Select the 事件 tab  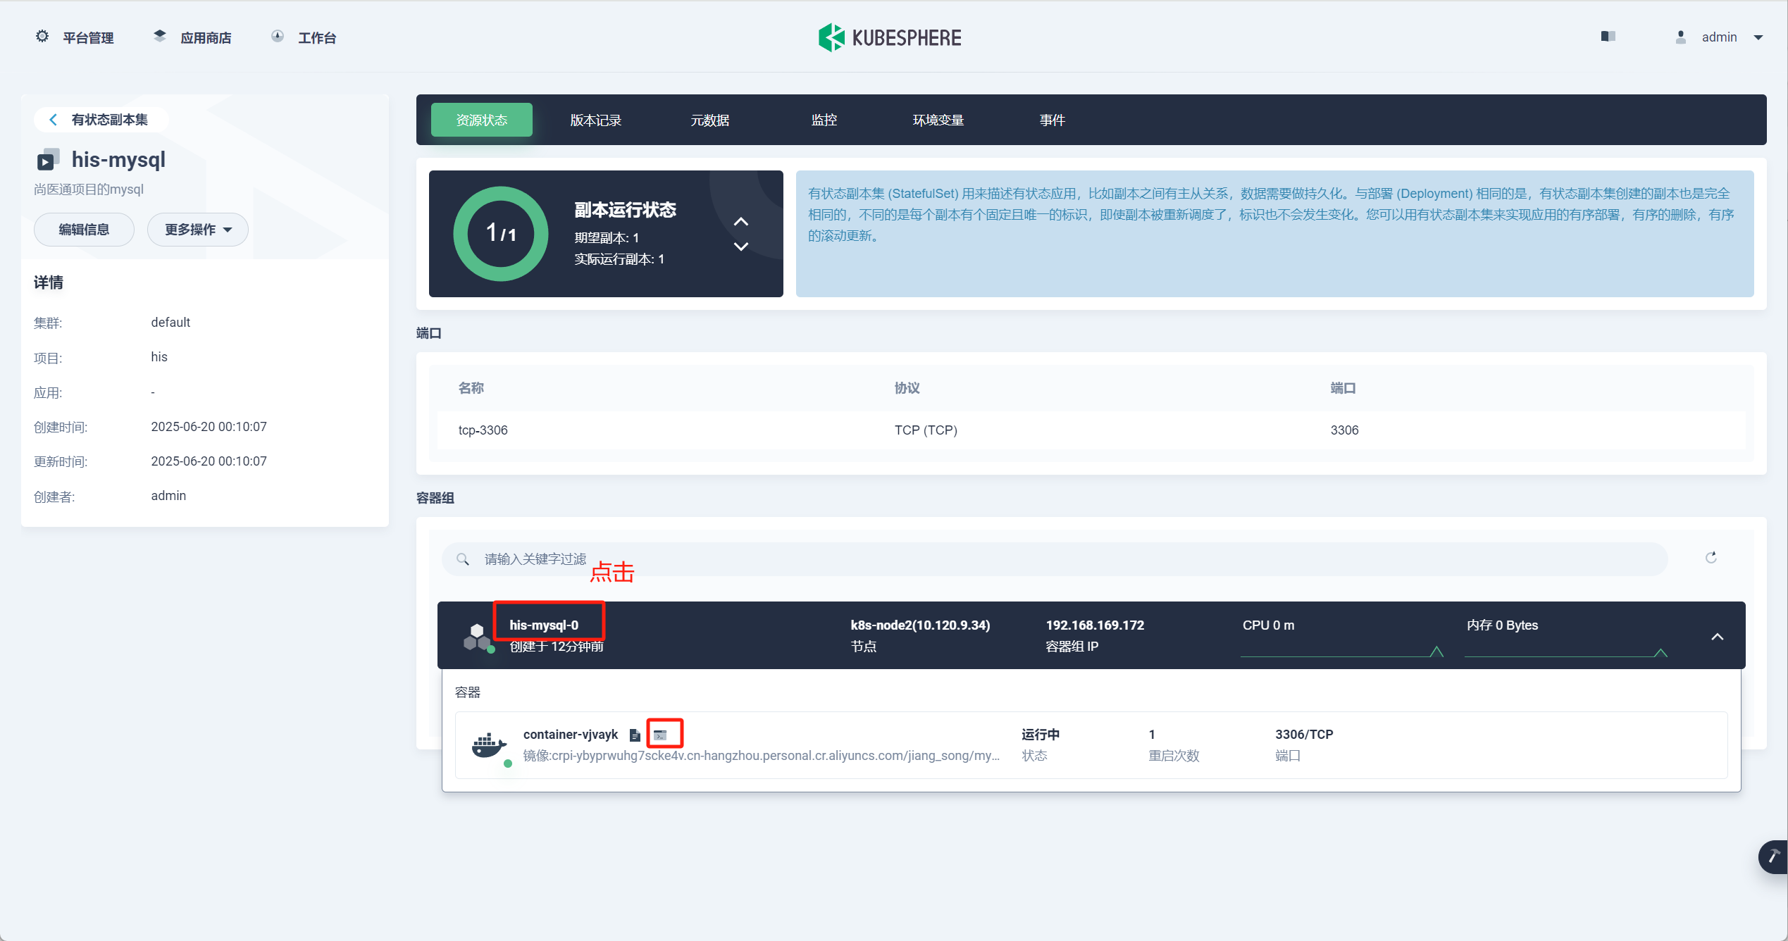tap(1053, 120)
